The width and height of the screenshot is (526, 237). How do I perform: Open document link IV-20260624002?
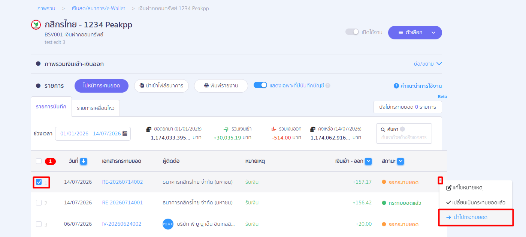tap(122, 224)
